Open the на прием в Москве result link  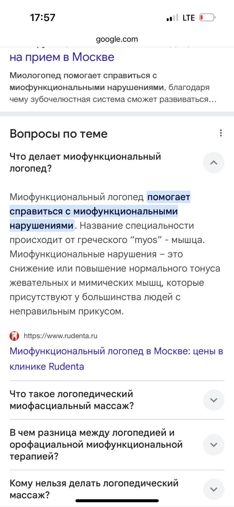click(x=62, y=57)
